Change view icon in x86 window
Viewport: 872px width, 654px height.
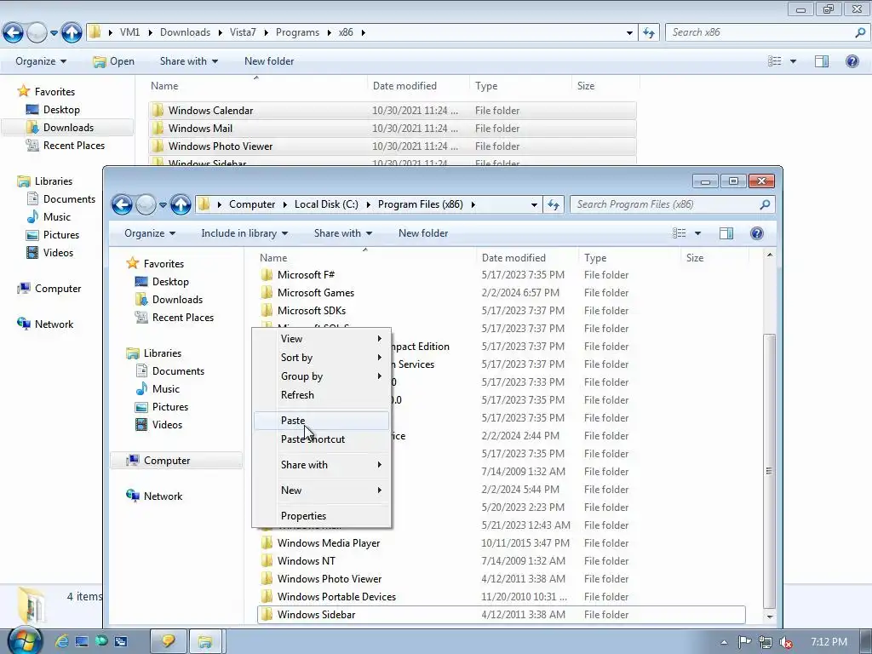775,61
